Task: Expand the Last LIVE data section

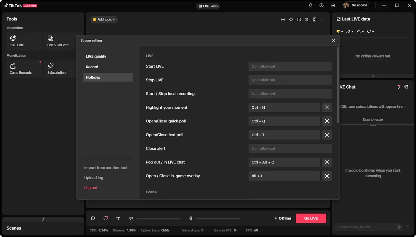Action: 373,76
